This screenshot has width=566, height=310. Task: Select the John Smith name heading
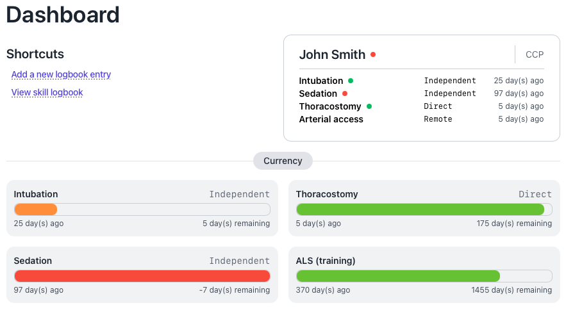[332, 54]
